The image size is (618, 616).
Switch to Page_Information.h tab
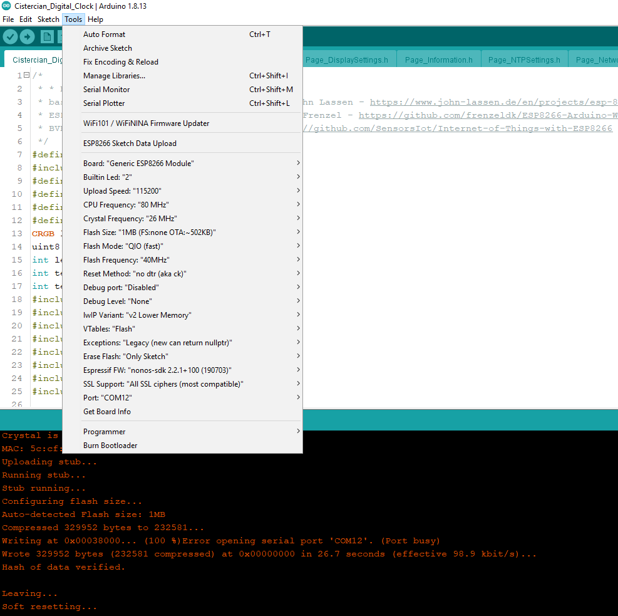point(439,60)
